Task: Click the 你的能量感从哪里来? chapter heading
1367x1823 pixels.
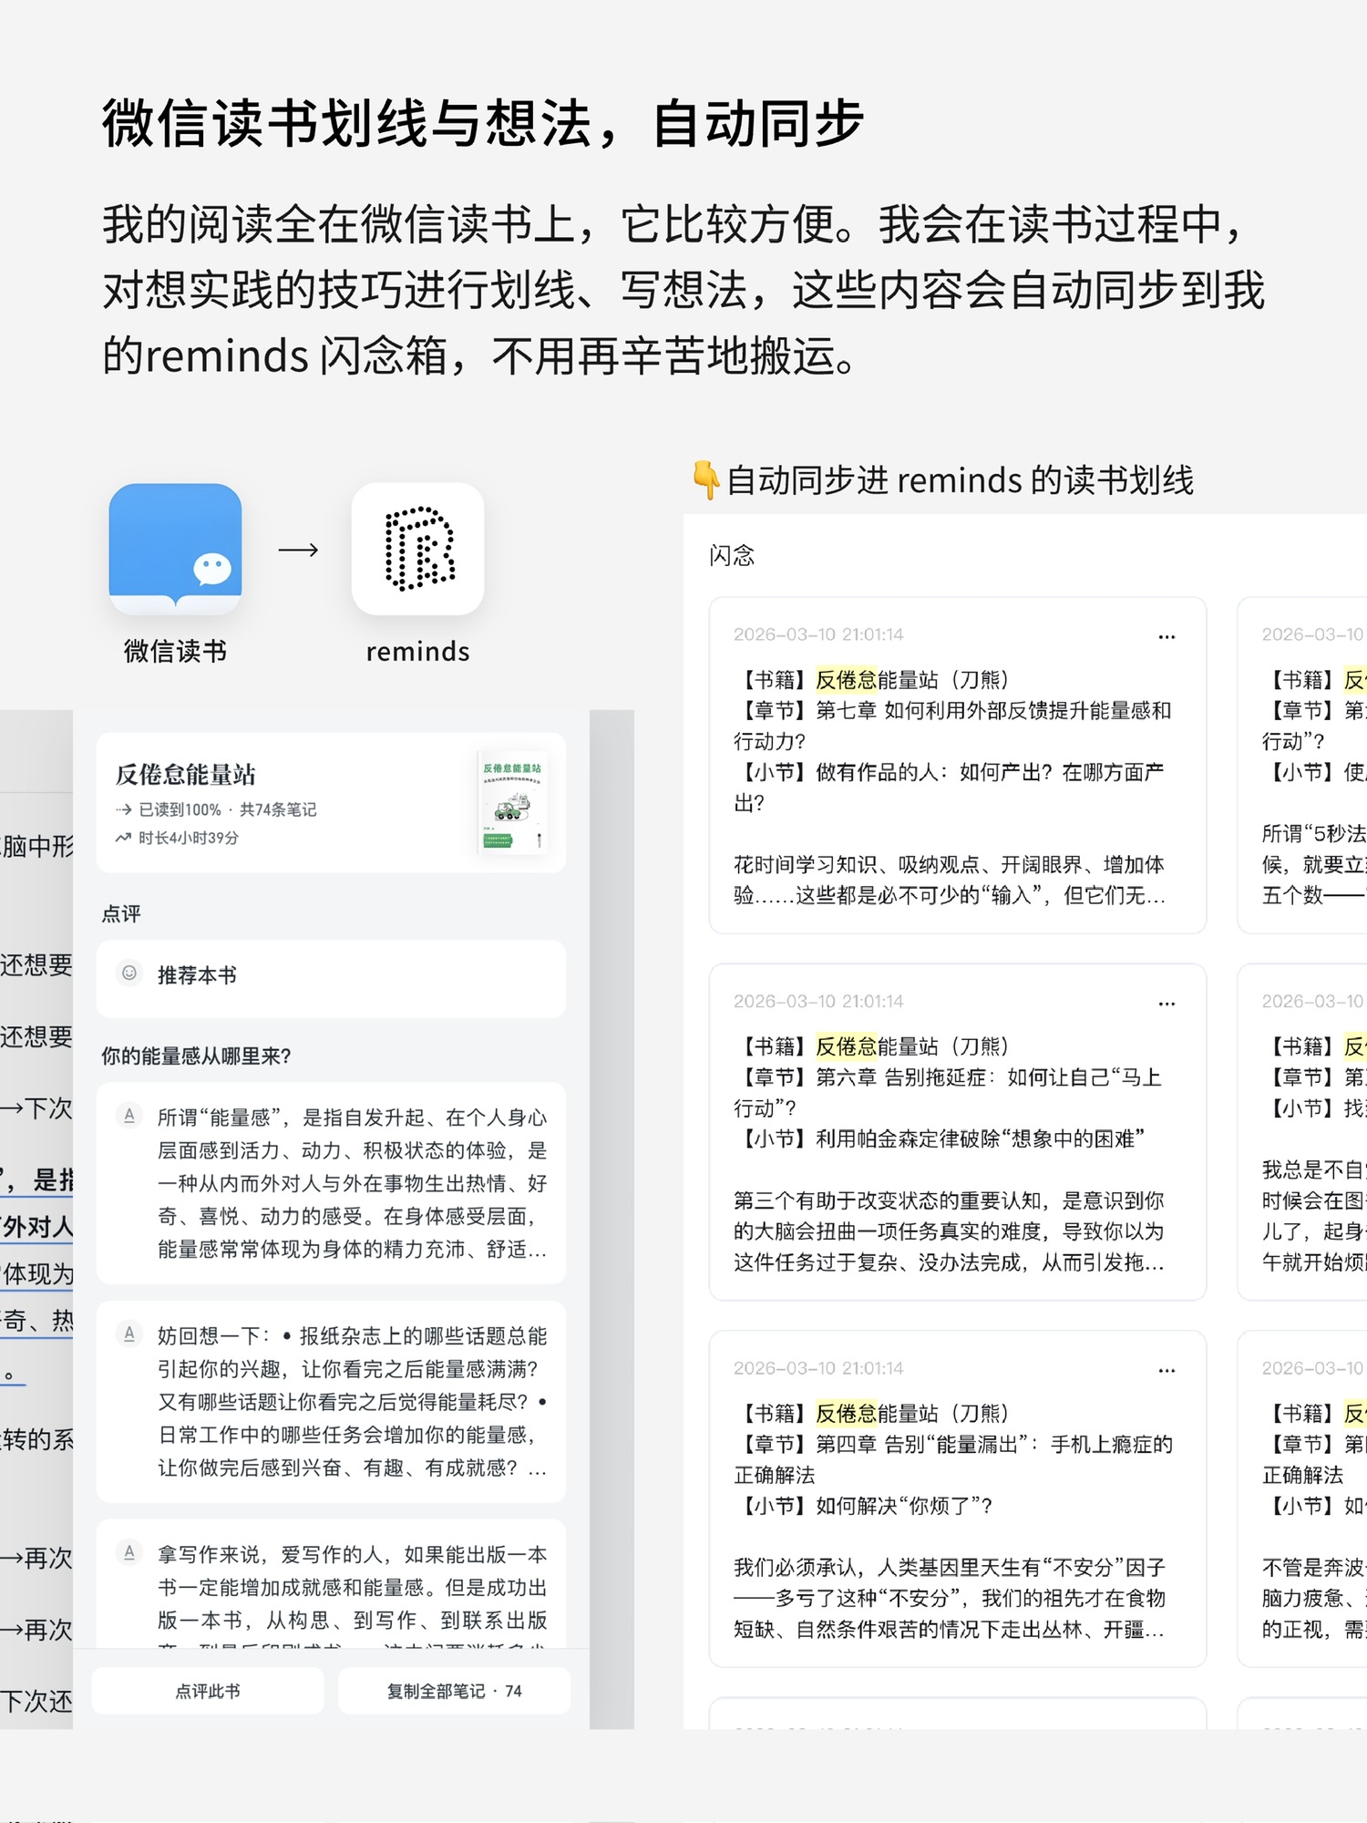Action: 196,1056
